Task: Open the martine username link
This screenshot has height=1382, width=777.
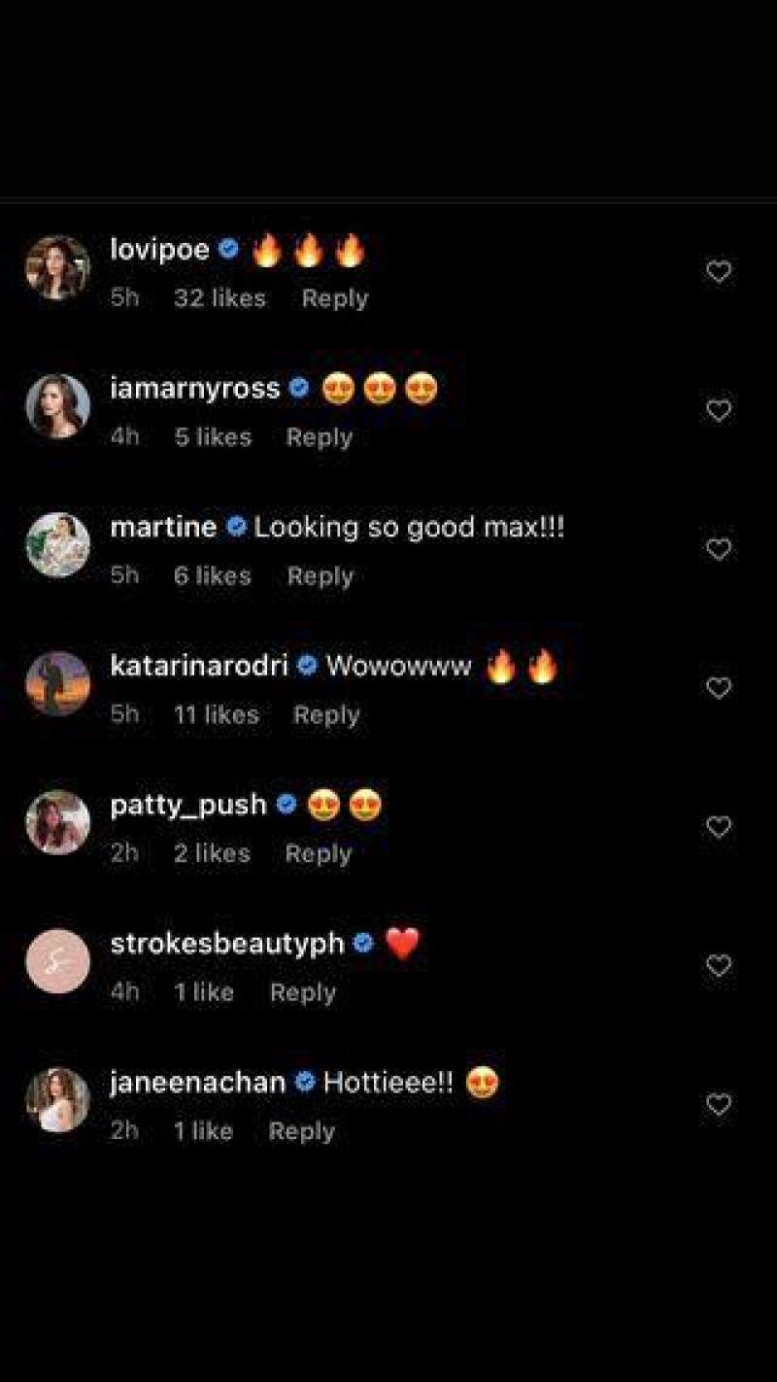Action: pyautogui.click(x=163, y=528)
